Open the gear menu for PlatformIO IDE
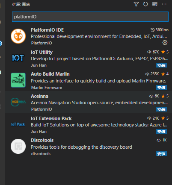This screenshot has width=172, height=185. point(165,42)
